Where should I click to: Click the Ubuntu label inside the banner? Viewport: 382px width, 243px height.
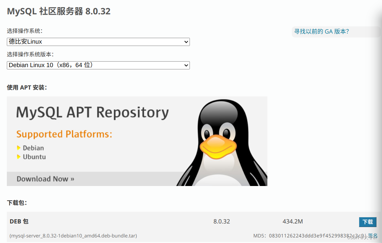(x=34, y=156)
